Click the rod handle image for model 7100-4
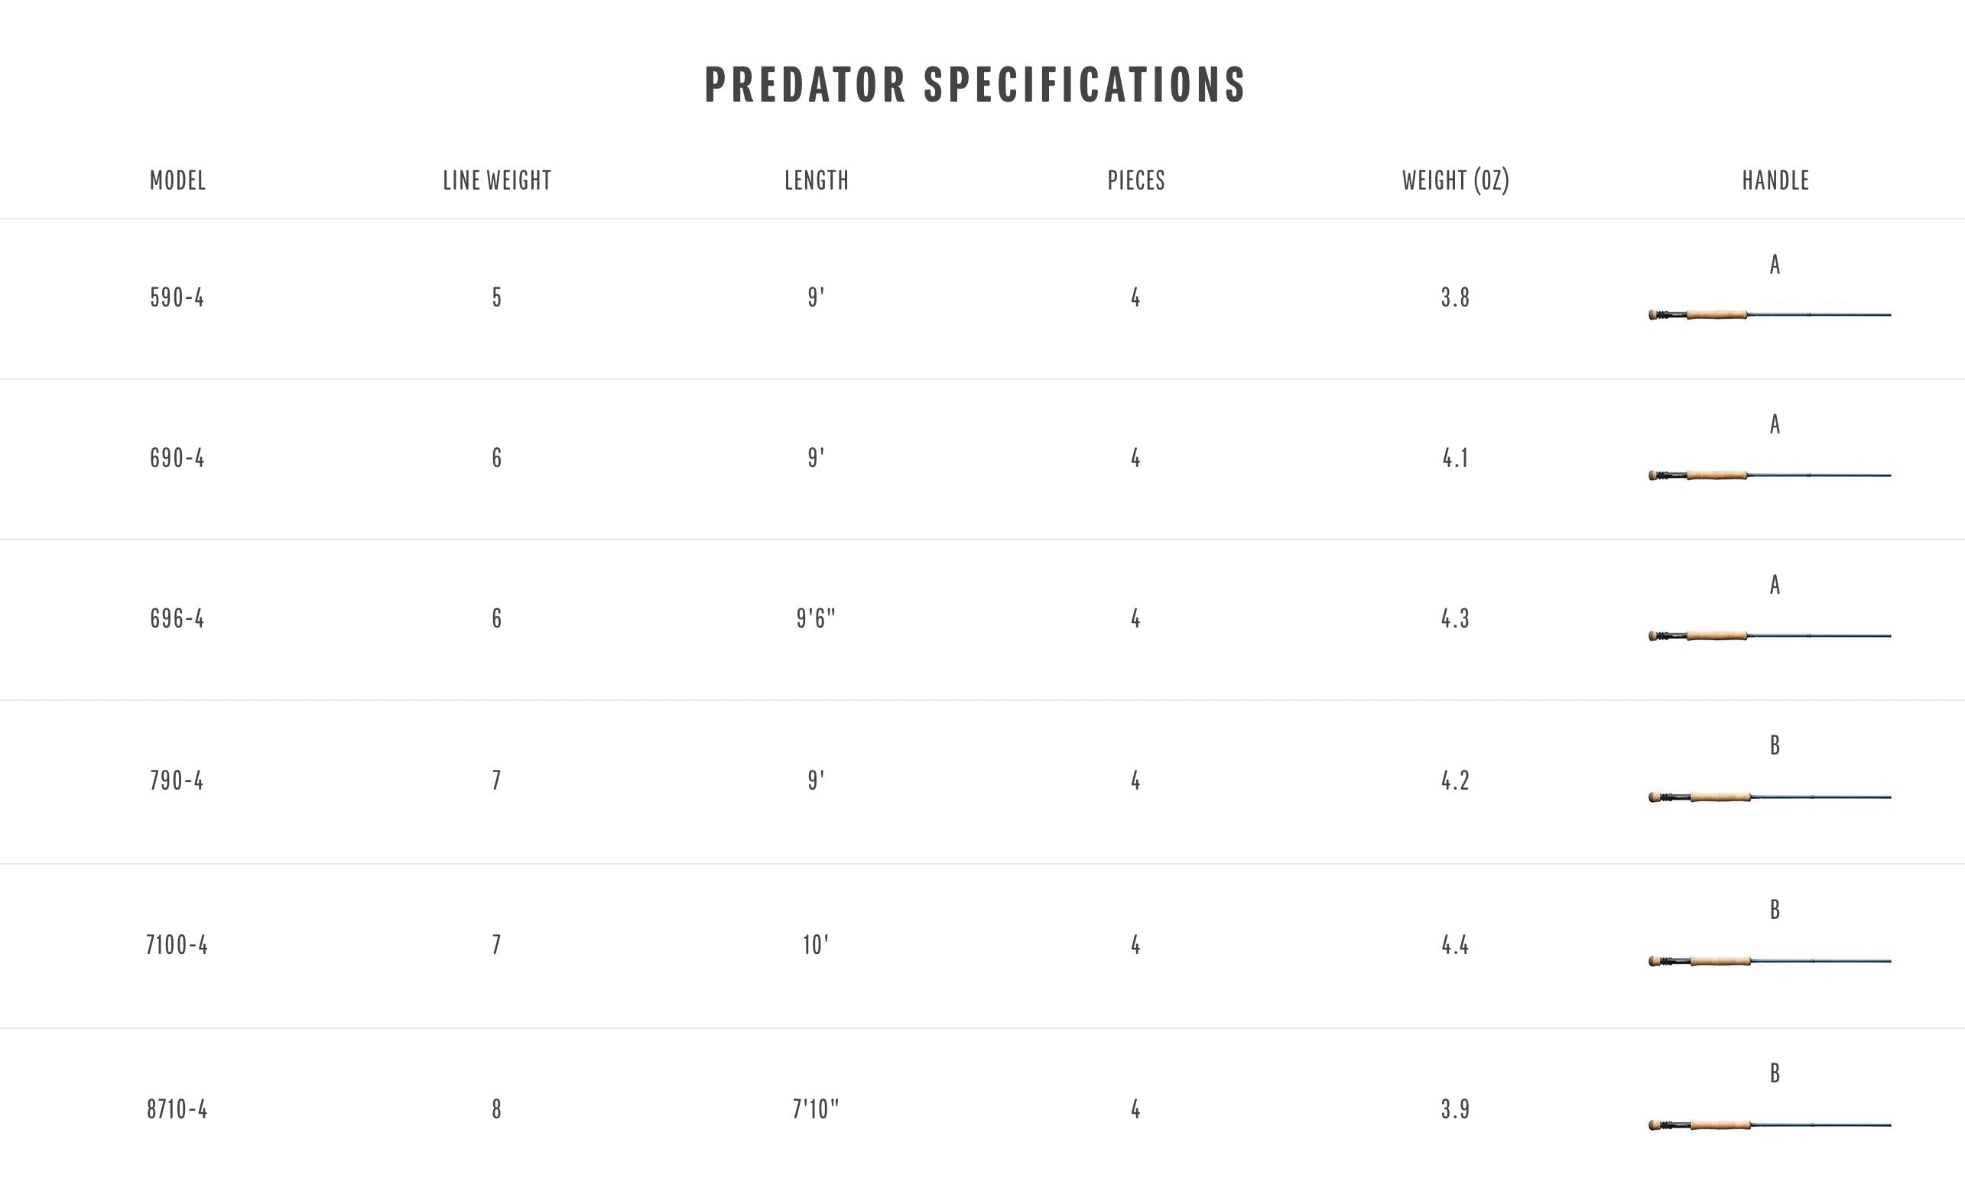Screen dimensions: 1965x1191 tap(1768, 961)
